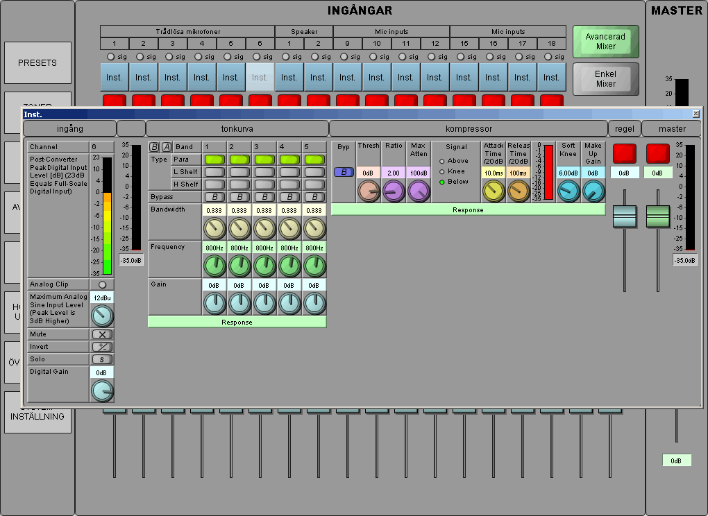Select the Above signal radio option

tap(442, 161)
